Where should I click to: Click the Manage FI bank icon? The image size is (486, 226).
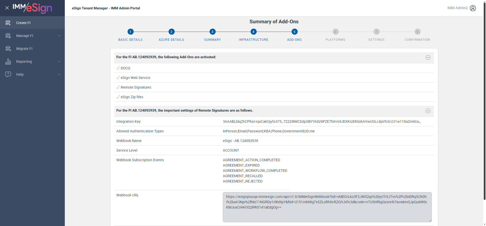click(x=8, y=36)
